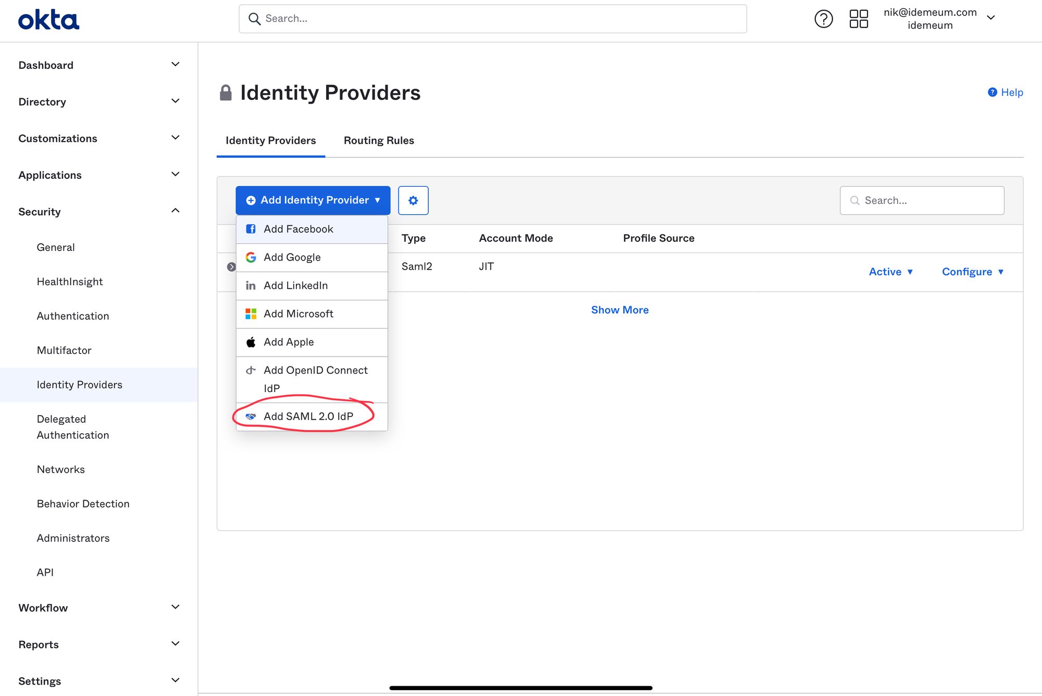Open the Add Identity Provider dropdown
Viewport: 1042px width, 696px height.
coord(313,200)
